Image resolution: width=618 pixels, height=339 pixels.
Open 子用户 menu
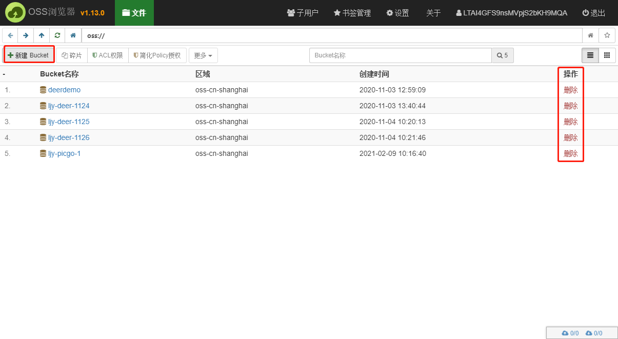[x=303, y=13]
